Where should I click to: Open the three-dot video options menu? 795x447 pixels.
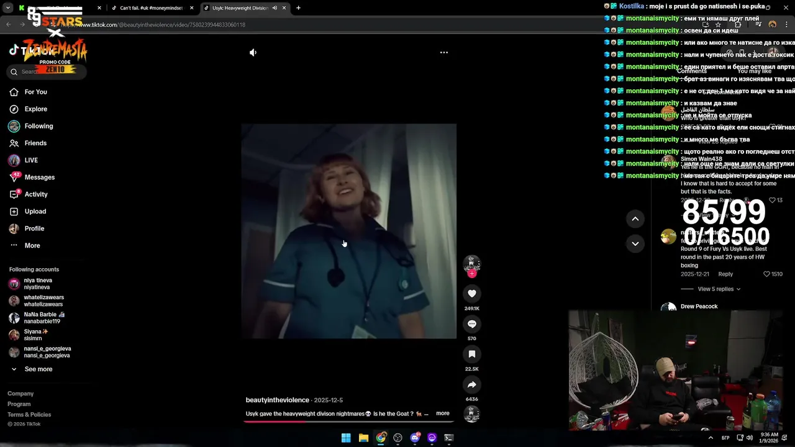click(444, 53)
